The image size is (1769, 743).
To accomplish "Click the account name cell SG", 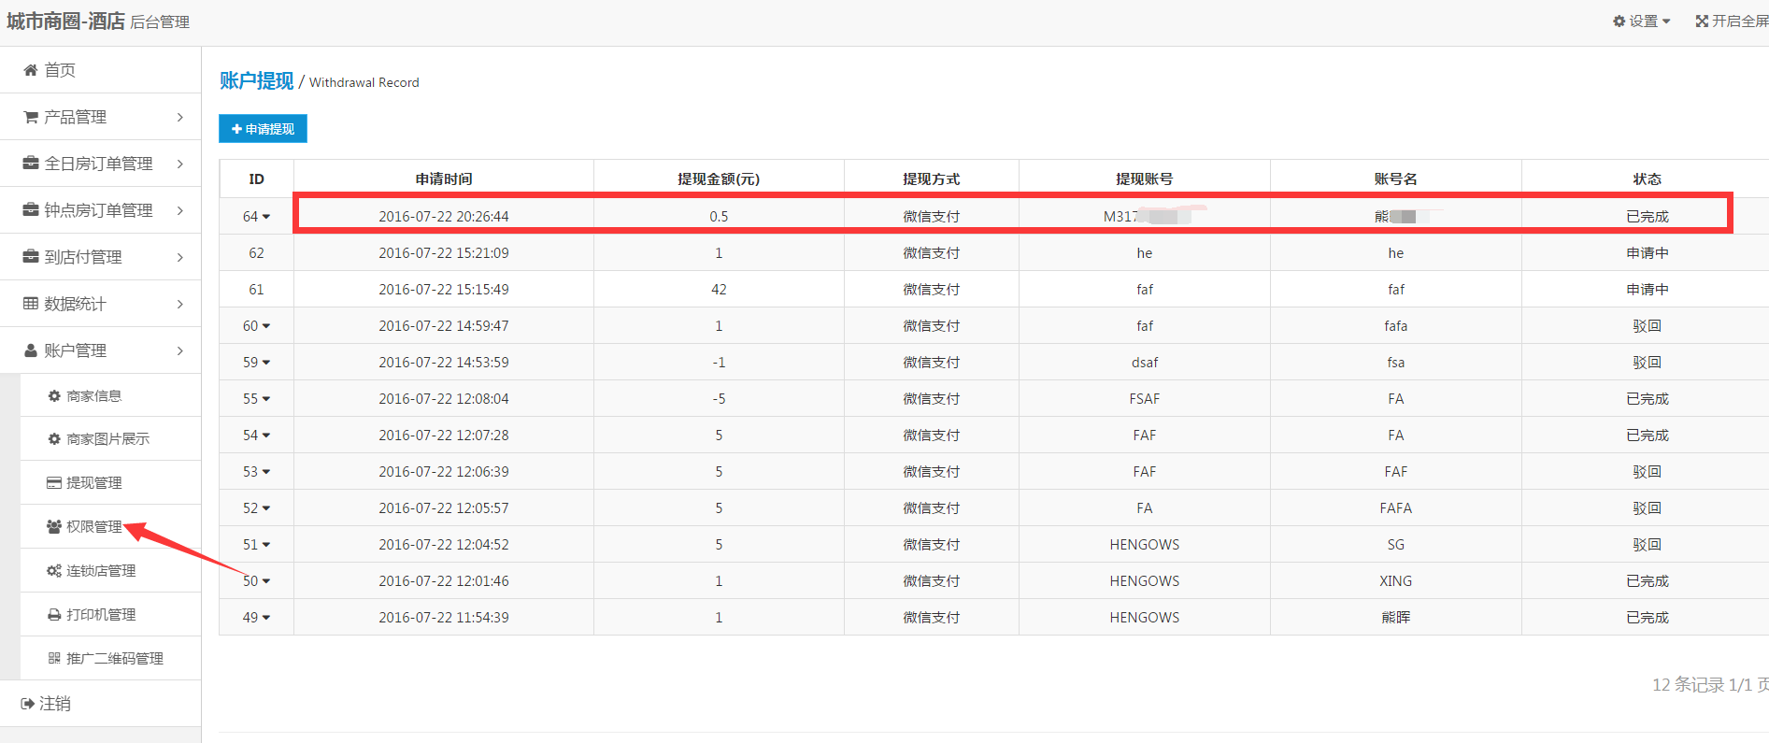I will (x=1396, y=545).
